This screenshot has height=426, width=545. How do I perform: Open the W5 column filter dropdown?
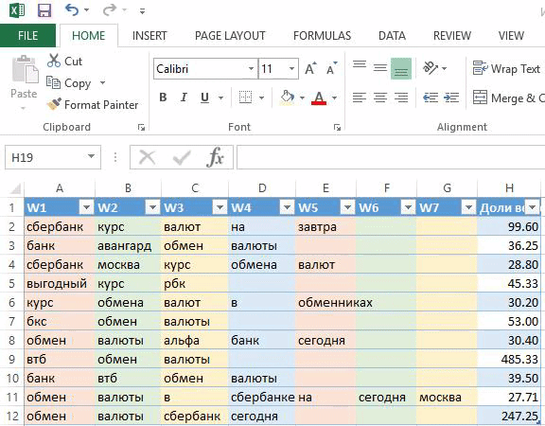point(347,208)
